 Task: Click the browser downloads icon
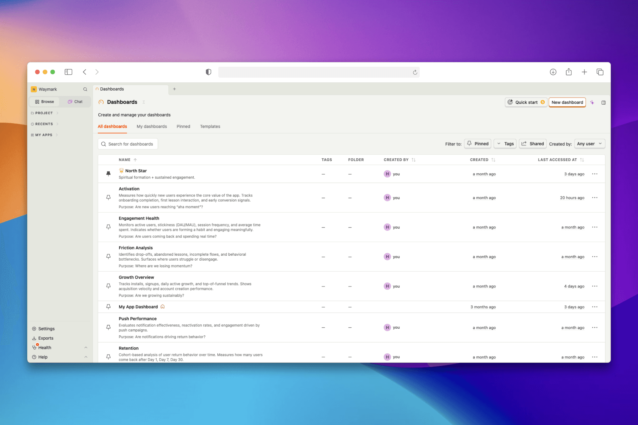[553, 72]
